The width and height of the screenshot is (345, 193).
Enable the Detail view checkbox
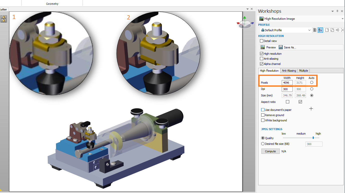[262, 41]
